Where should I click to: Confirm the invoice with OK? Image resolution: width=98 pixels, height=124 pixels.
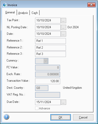tap(61, 117)
